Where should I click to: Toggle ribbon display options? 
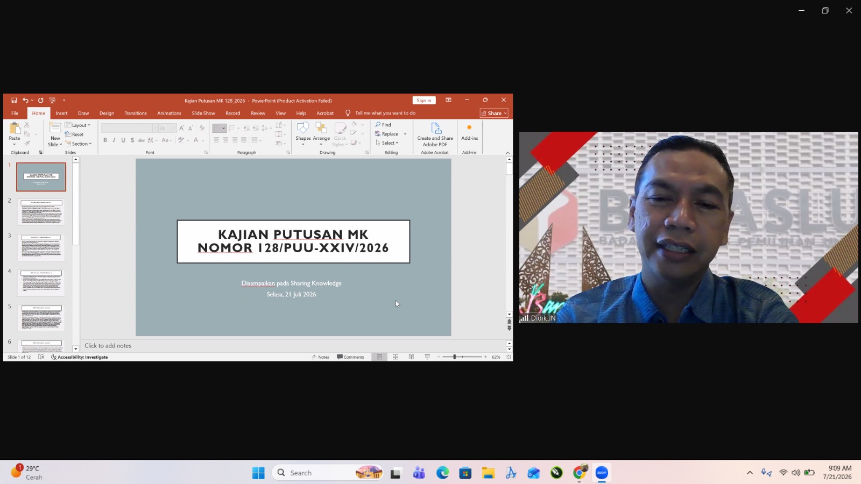coord(448,100)
